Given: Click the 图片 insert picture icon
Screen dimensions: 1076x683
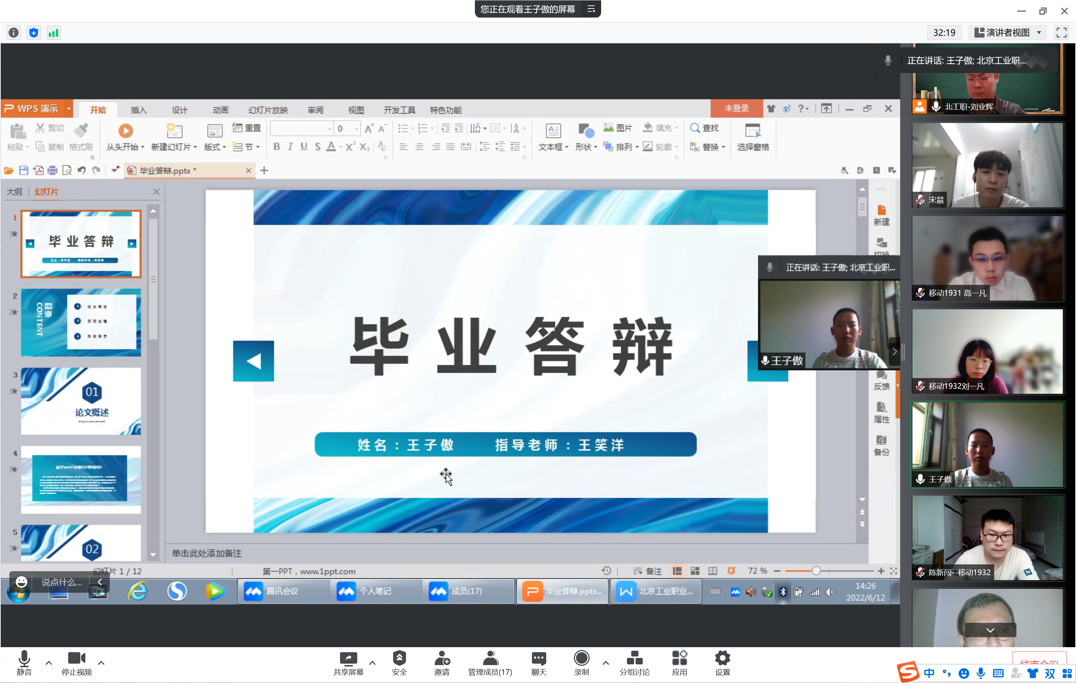Looking at the screenshot, I should (x=608, y=128).
